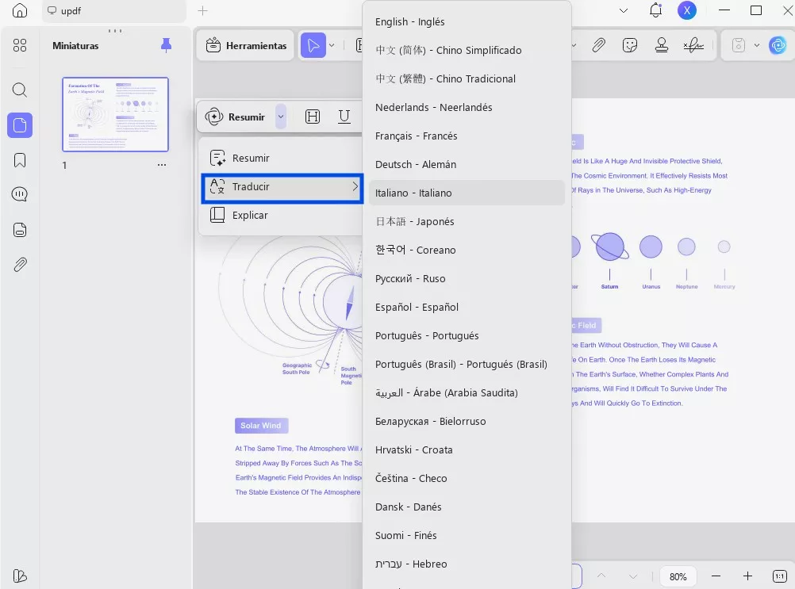795x589 pixels.
Task: Open the page 1 thumbnail options dots
Action: pyautogui.click(x=162, y=165)
